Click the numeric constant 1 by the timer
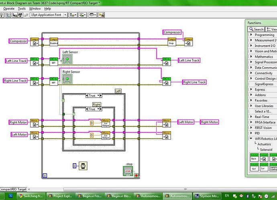Viewport: 277px width, 200px height. pos(75,166)
